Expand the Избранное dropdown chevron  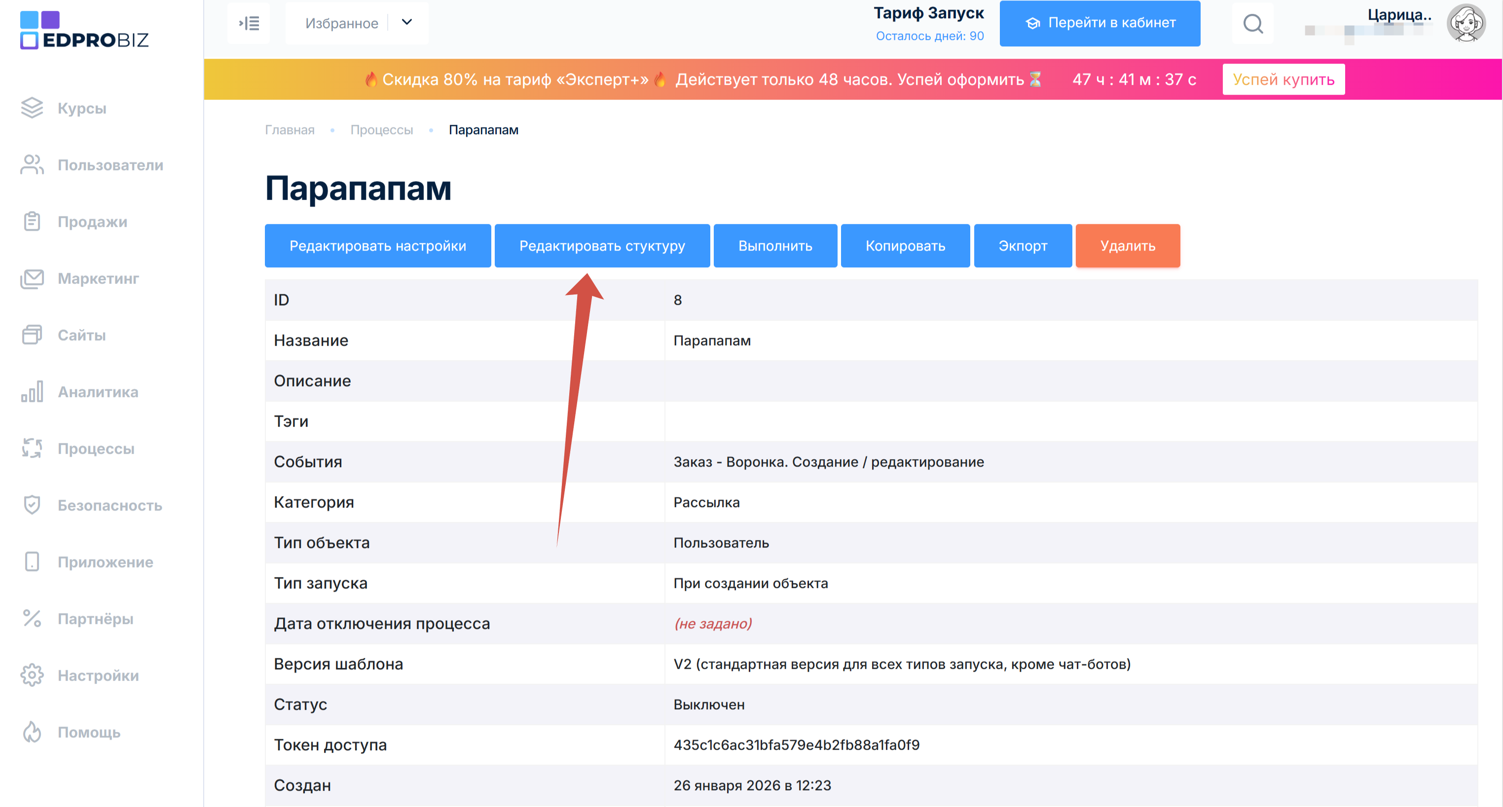pos(407,23)
